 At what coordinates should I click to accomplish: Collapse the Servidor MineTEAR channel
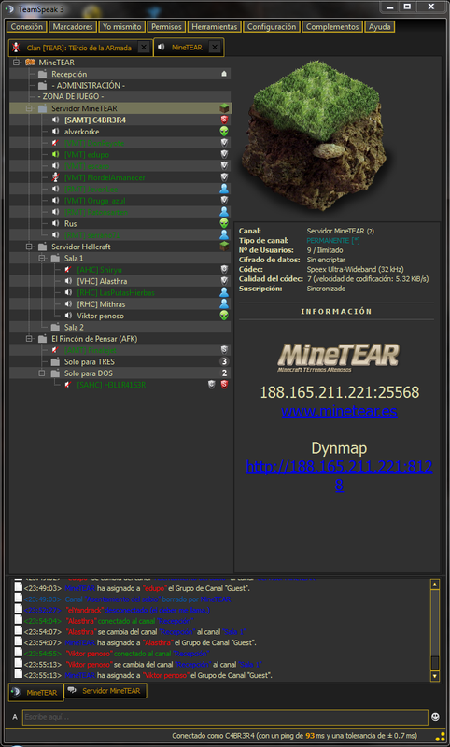coord(30,108)
